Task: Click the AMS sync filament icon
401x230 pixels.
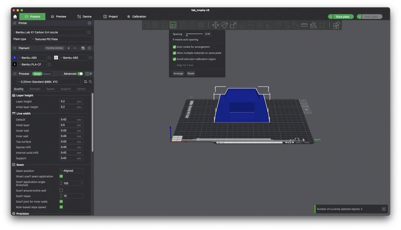Action: coord(83,48)
